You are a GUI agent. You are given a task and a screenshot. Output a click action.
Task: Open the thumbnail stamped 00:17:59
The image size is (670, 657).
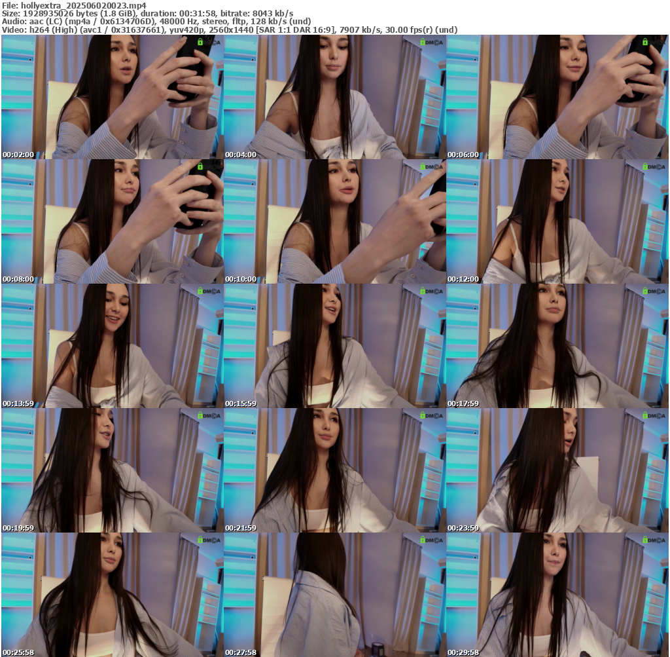[x=557, y=346]
